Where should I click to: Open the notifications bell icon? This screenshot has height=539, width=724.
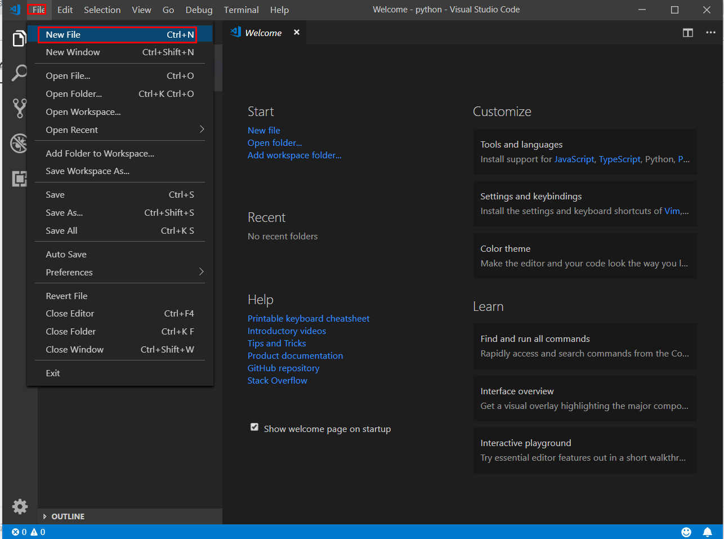[x=707, y=532]
